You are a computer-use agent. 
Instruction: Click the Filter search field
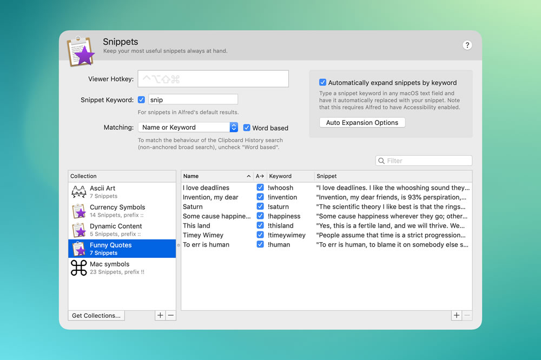(424, 161)
